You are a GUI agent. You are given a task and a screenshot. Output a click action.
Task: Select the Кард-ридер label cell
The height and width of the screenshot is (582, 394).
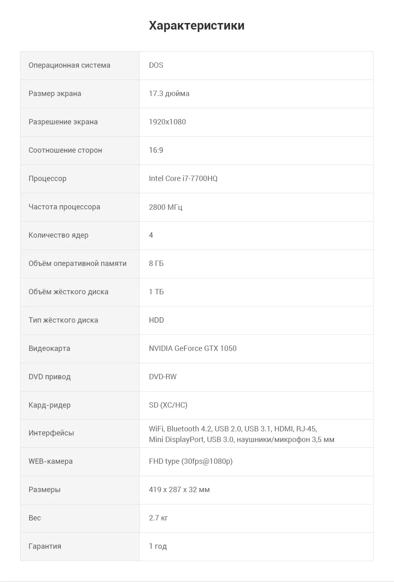pyautogui.click(x=80, y=406)
